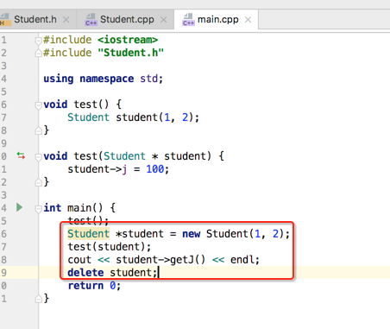Collapse the void test() function fold marker
The height and width of the screenshot is (329, 390).
38,105
